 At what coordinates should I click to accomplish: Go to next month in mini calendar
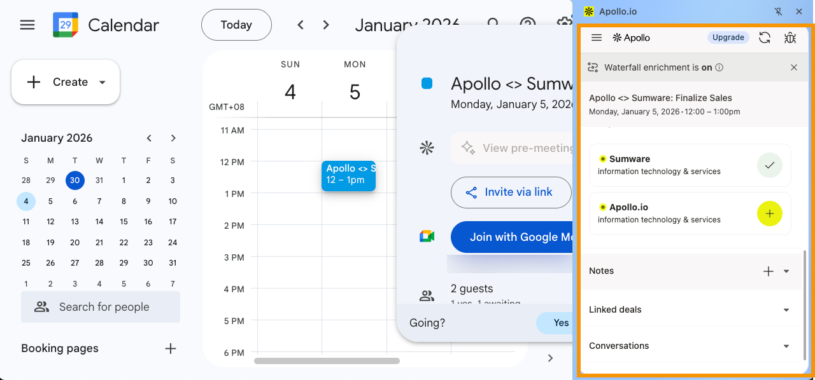tap(173, 138)
